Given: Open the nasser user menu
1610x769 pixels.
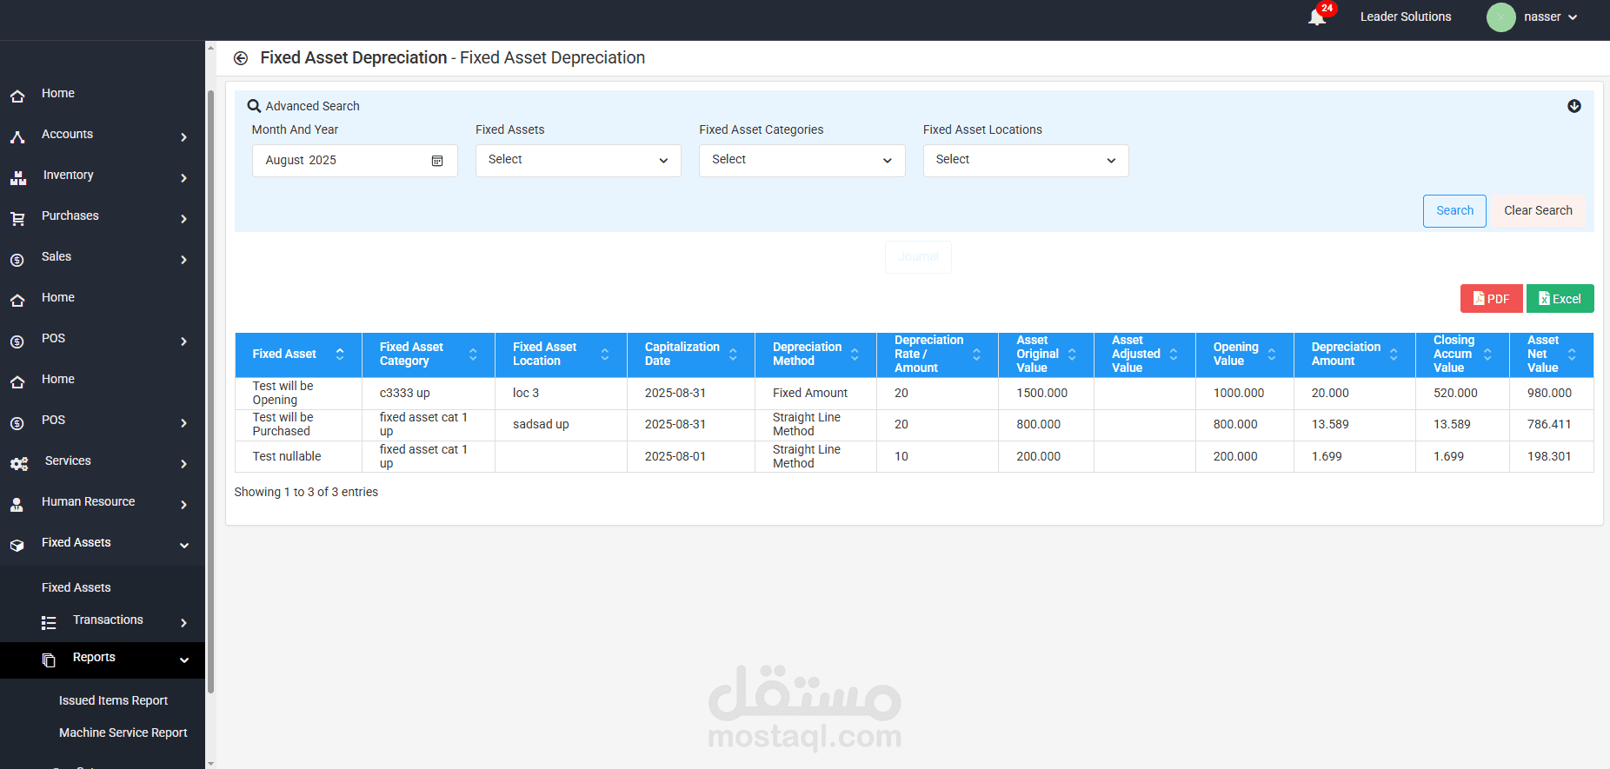Looking at the screenshot, I should 1550,17.
